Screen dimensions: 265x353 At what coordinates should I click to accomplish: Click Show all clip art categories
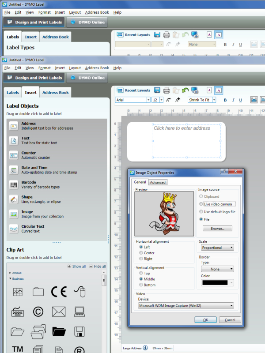tap(76, 267)
